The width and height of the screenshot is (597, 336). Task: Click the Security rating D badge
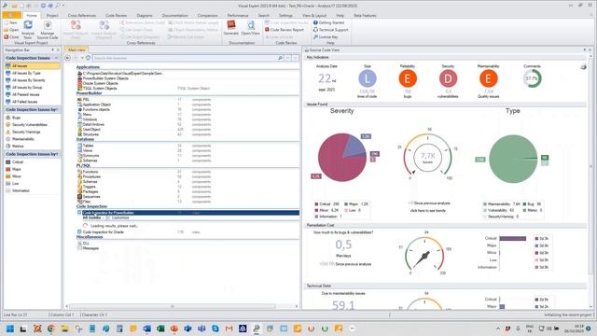pyautogui.click(x=448, y=78)
